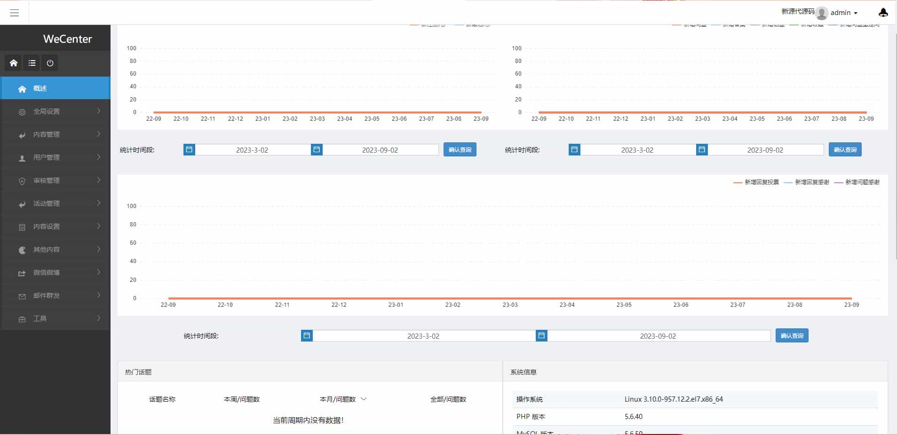Select the 概述 sidebar item

pyautogui.click(x=56, y=88)
